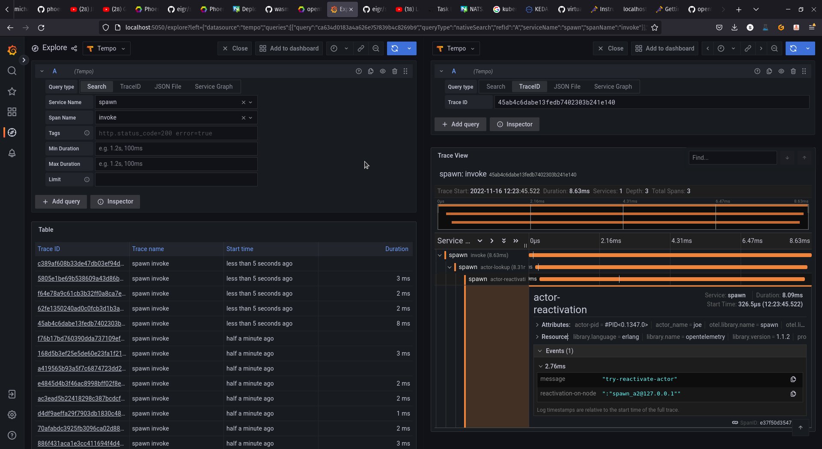Click the Trace ID input field
The width and height of the screenshot is (822, 449).
[652, 102]
